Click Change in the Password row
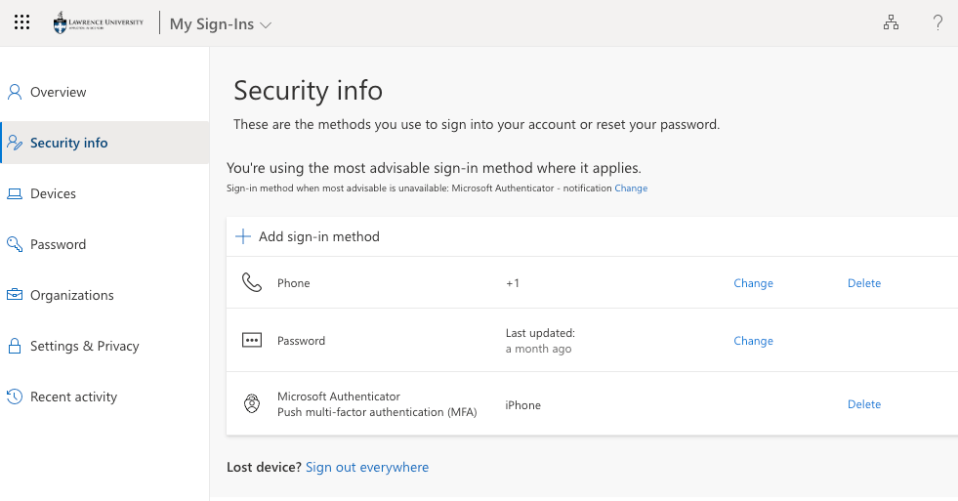 753,340
